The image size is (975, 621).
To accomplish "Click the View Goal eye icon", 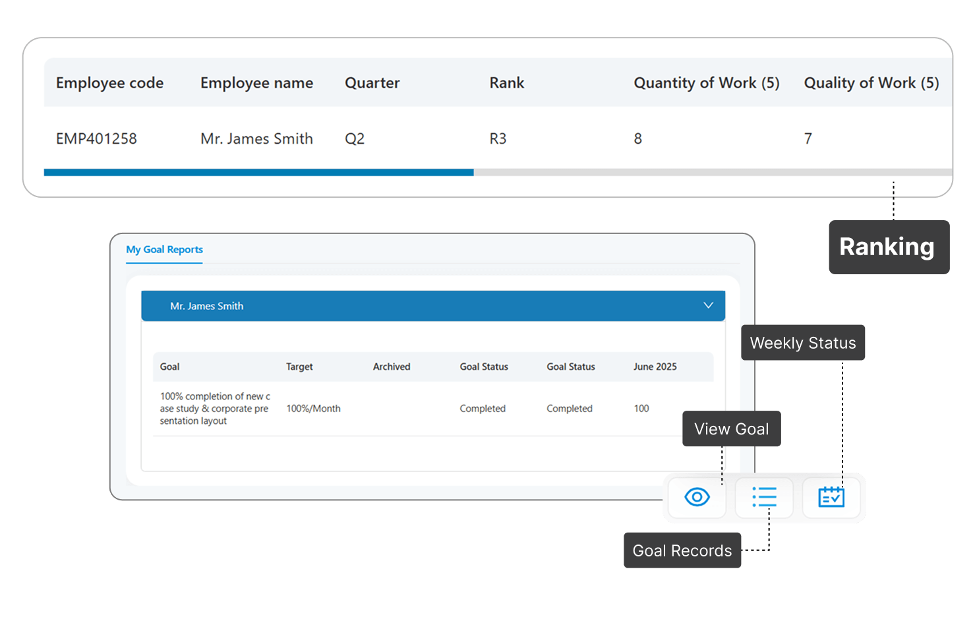I will (x=697, y=497).
